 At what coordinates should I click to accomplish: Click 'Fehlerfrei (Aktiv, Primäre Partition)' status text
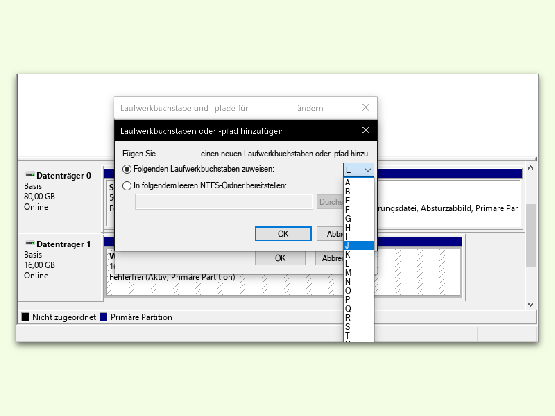172,277
